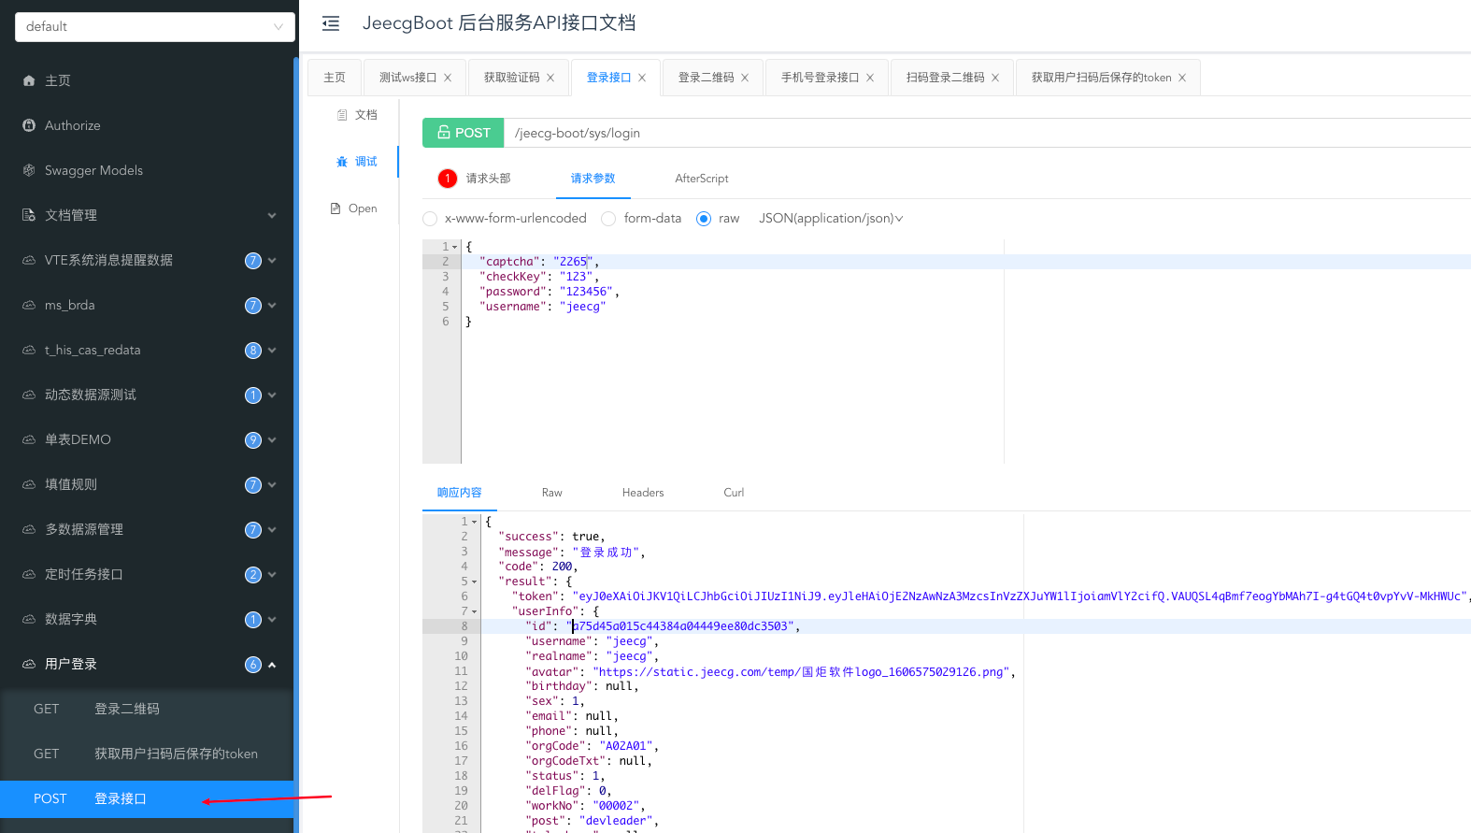The height and width of the screenshot is (833, 1471).
Task: Expand the 单表DEMO group chevron
Action: click(x=272, y=440)
